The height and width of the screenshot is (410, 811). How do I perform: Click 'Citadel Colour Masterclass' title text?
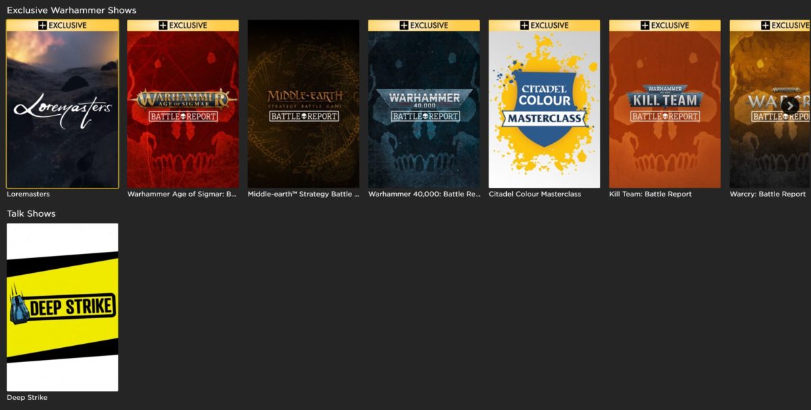pos(535,194)
